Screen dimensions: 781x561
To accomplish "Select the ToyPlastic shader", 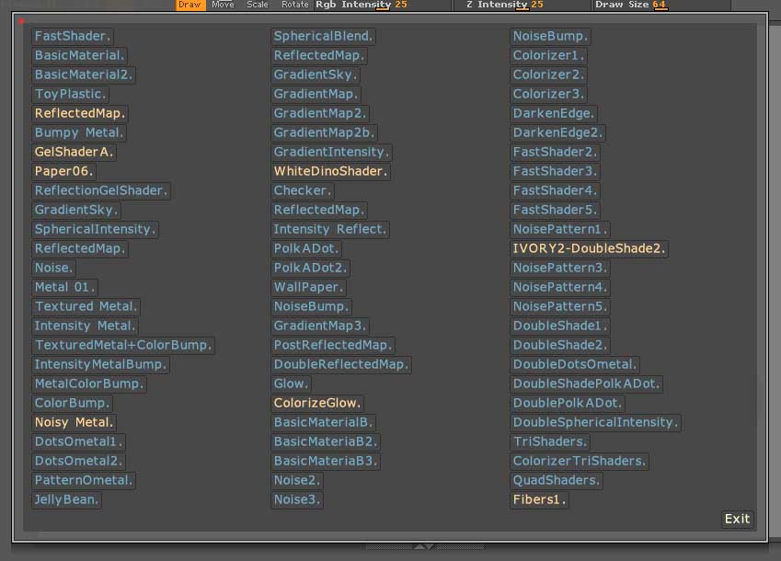I will 71,95.
